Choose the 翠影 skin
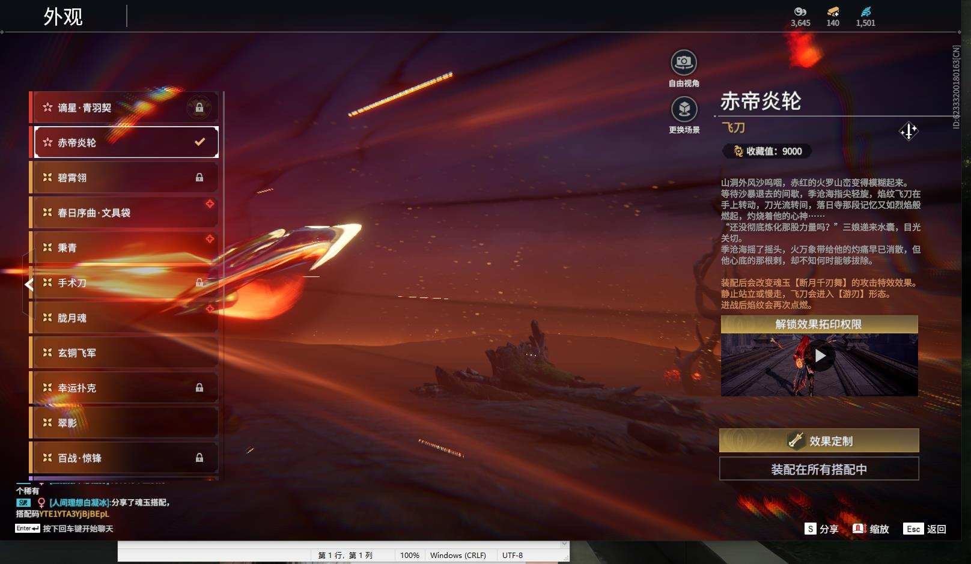971x564 pixels. (x=125, y=423)
